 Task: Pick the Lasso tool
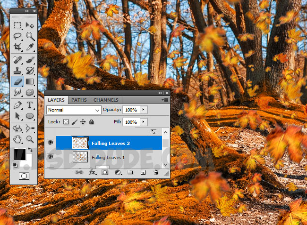[x=17, y=36]
